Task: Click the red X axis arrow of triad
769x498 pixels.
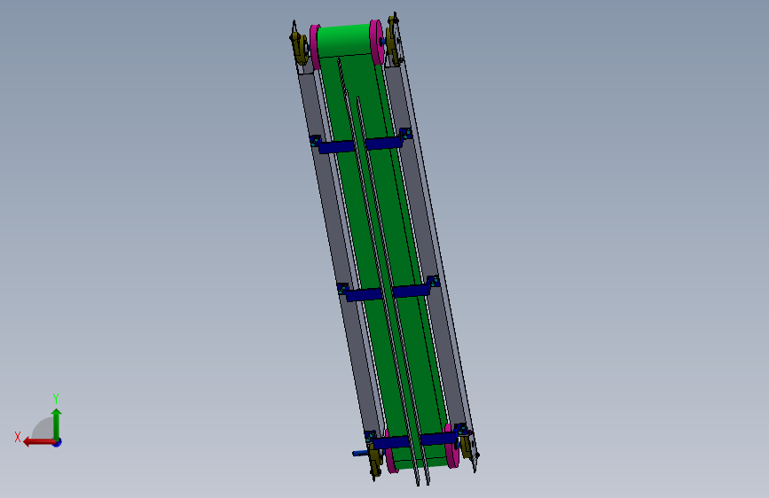Action: click(x=39, y=442)
